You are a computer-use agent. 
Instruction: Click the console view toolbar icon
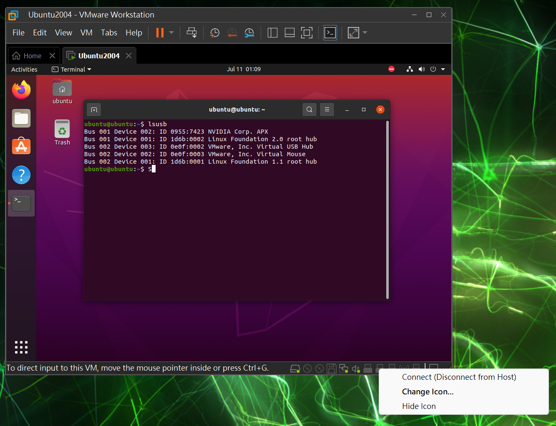[x=330, y=33]
